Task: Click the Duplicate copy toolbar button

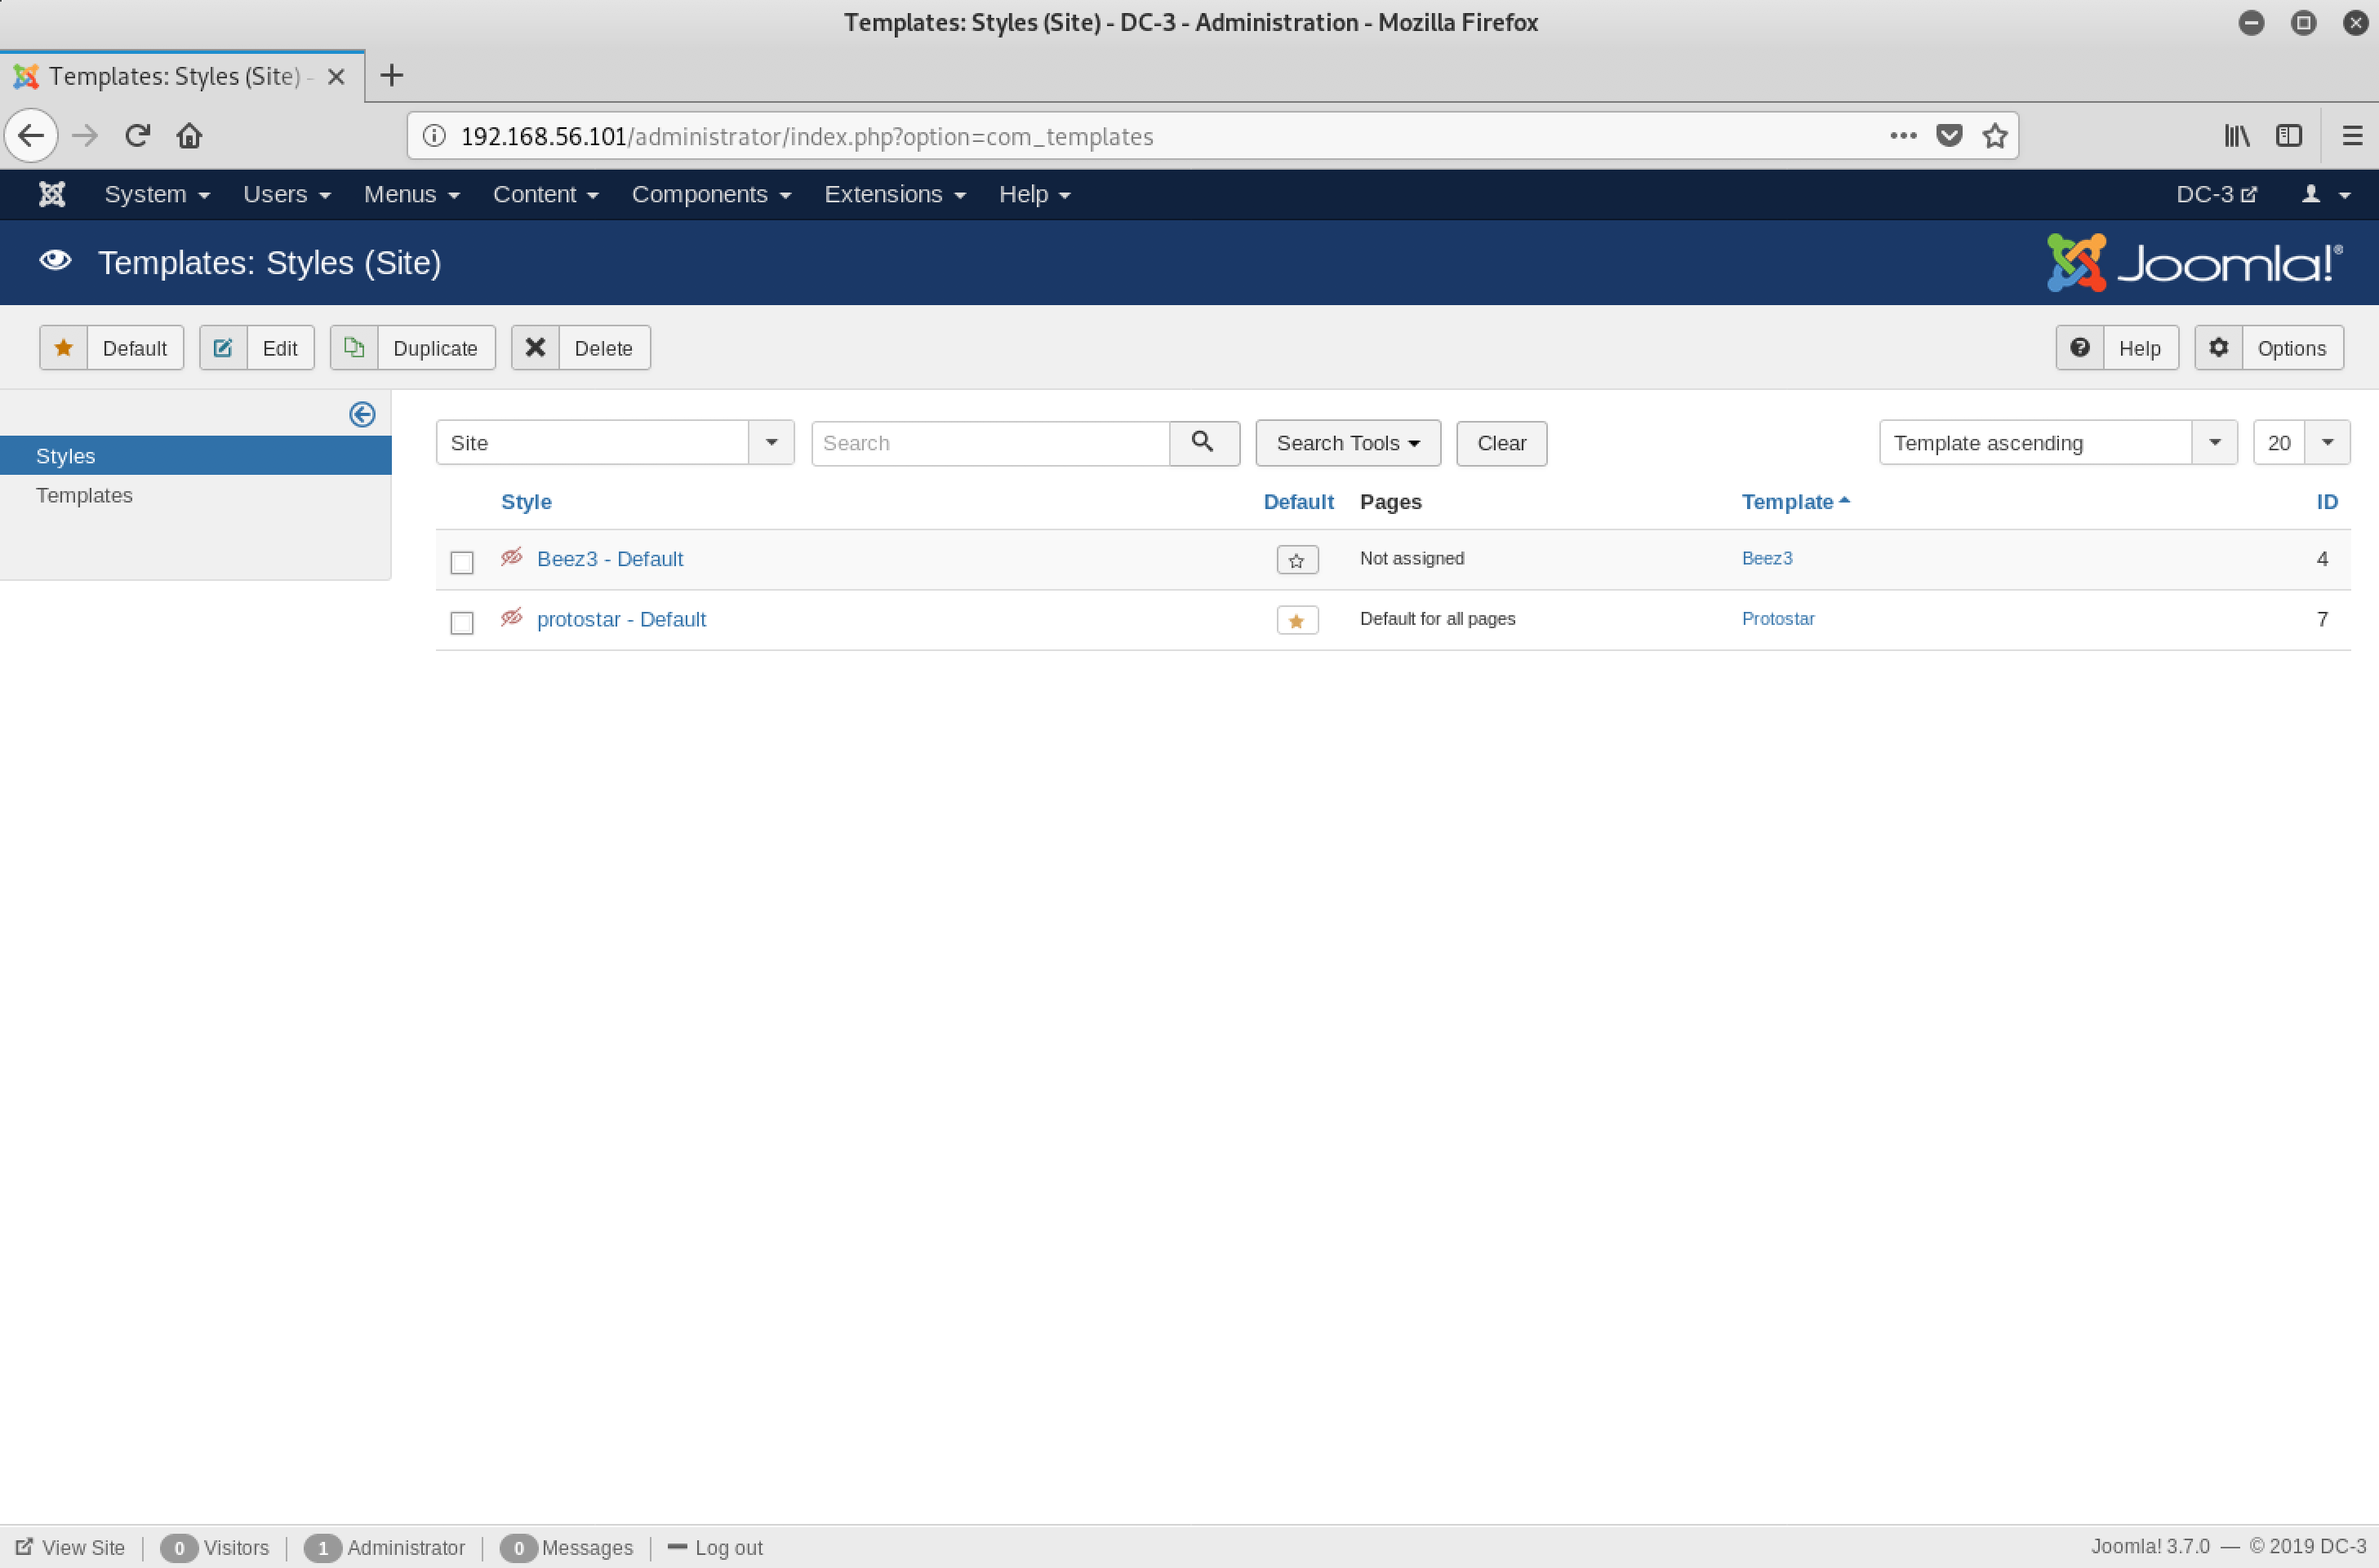Action: click(x=412, y=348)
